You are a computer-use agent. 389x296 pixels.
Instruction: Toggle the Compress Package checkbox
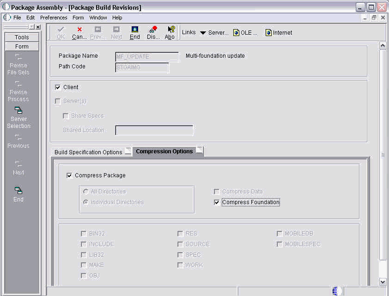point(69,175)
